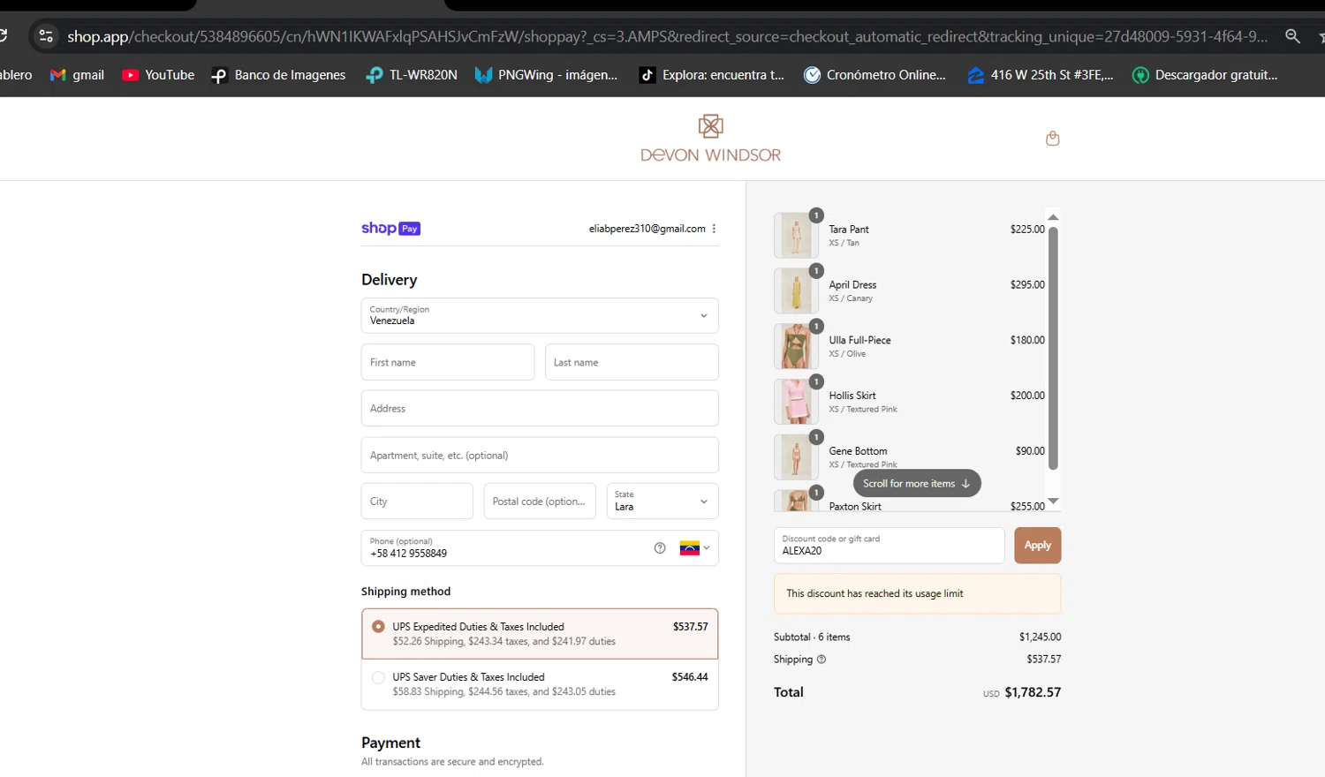Click the Phone number field

[x=540, y=547]
